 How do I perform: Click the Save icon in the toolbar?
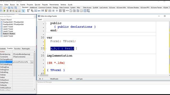coord(9,8)
